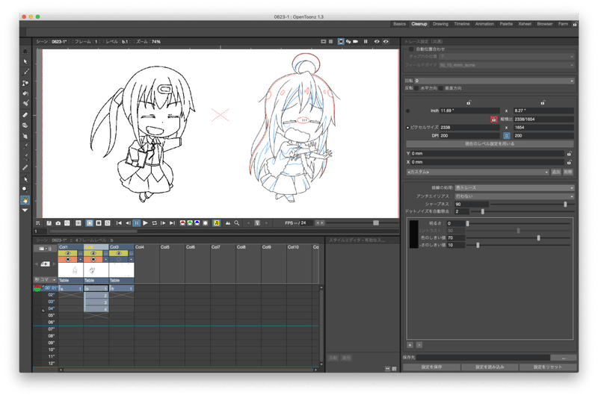598x398 pixels.
Task: Switch to the Animation room tab
Action: tap(484, 24)
